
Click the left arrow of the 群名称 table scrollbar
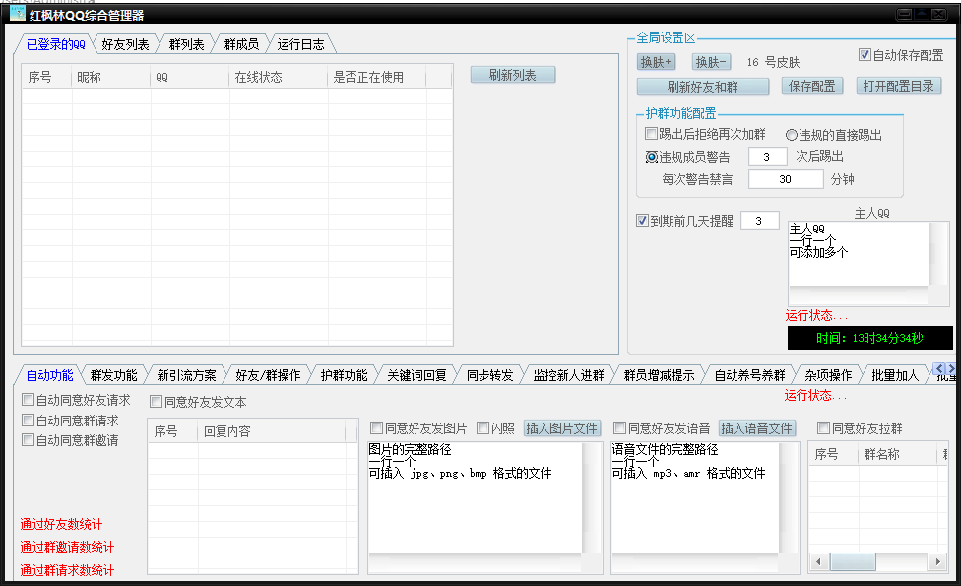[x=819, y=561]
